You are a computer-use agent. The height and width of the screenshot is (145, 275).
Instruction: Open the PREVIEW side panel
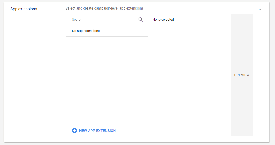click(x=242, y=75)
